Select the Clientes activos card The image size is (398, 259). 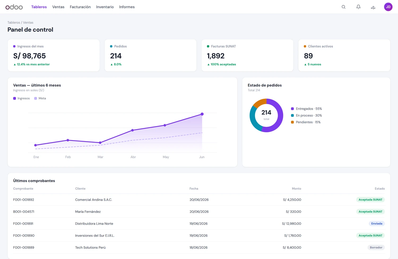tap(344, 55)
